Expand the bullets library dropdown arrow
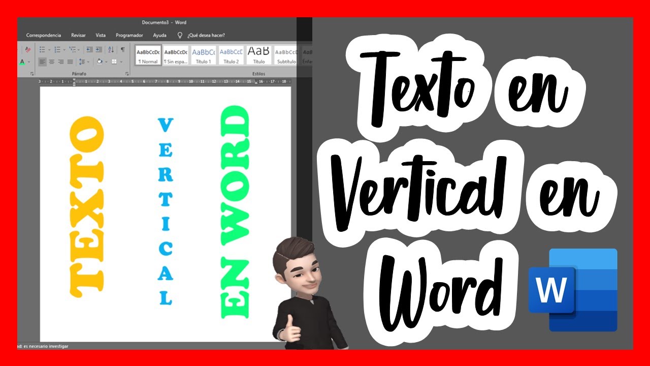This screenshot has width=650, height=366. pyautogui.click(x=49, y=50)
